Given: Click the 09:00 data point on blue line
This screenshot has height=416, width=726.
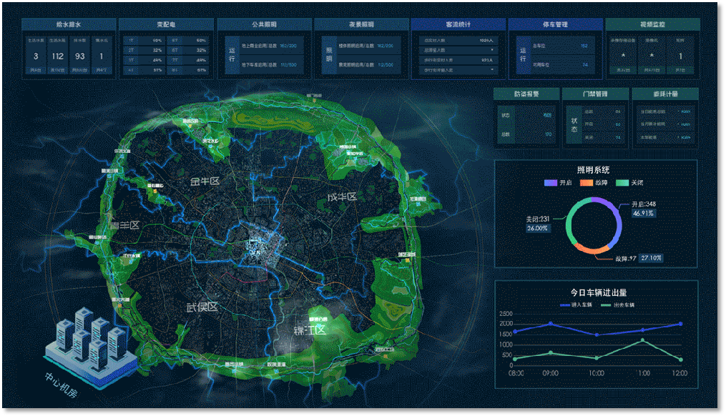Looking at the screenshot, I should 550,324.
